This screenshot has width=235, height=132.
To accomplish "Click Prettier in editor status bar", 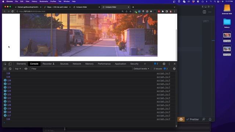I will pos(192,119).
